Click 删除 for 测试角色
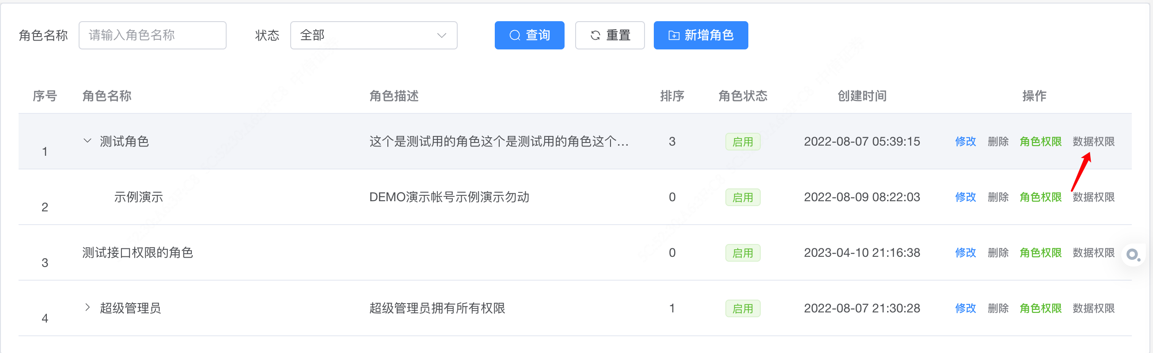The image size is (1153, 353). [x=997, y=142]
